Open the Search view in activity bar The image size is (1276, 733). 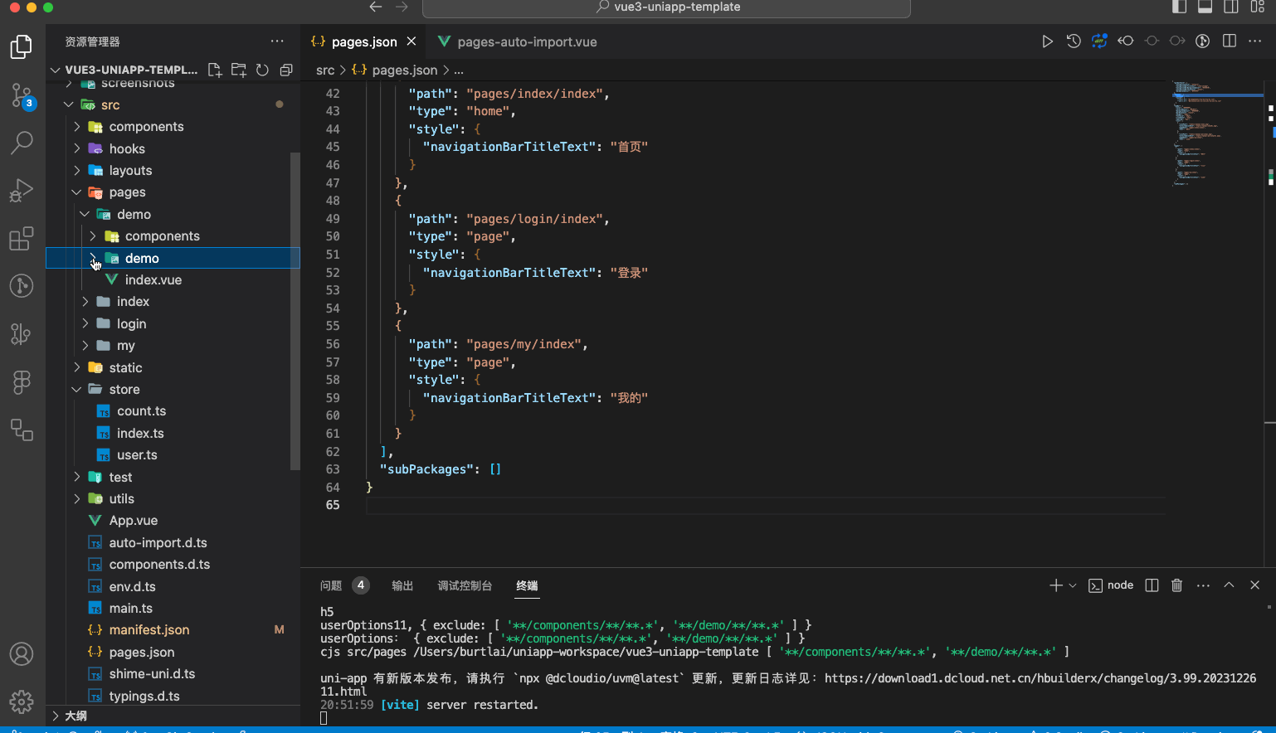click(22, 142)
